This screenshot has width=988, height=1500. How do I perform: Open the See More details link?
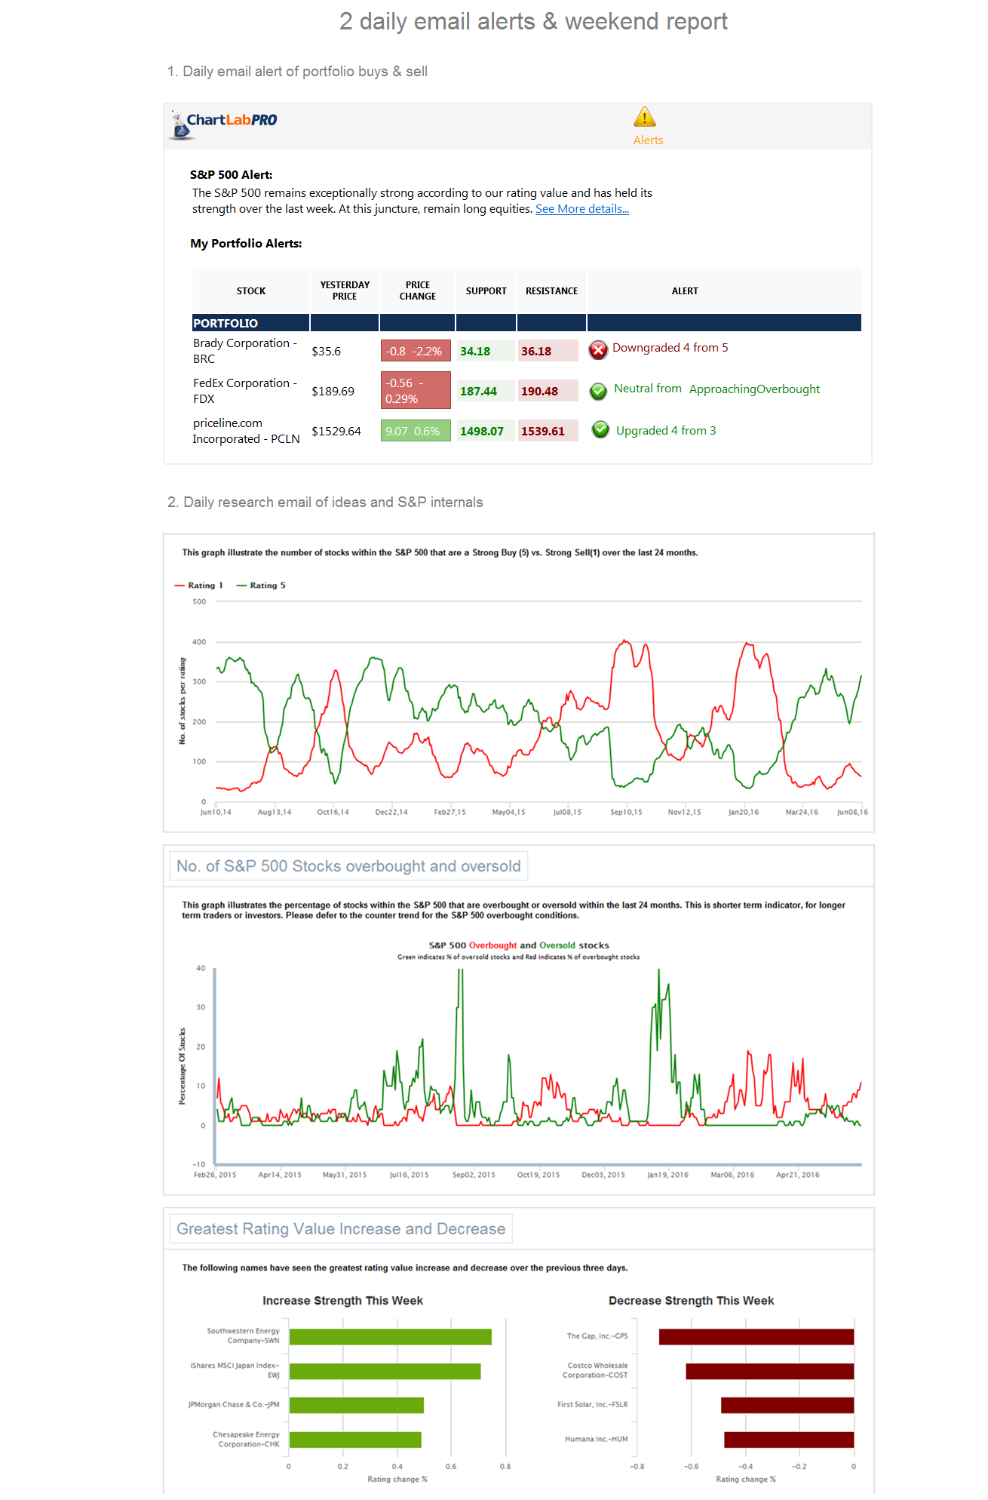click(x=582, y=209)
